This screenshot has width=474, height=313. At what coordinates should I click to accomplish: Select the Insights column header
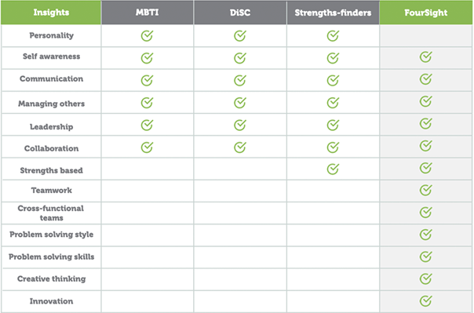(51, 13)
